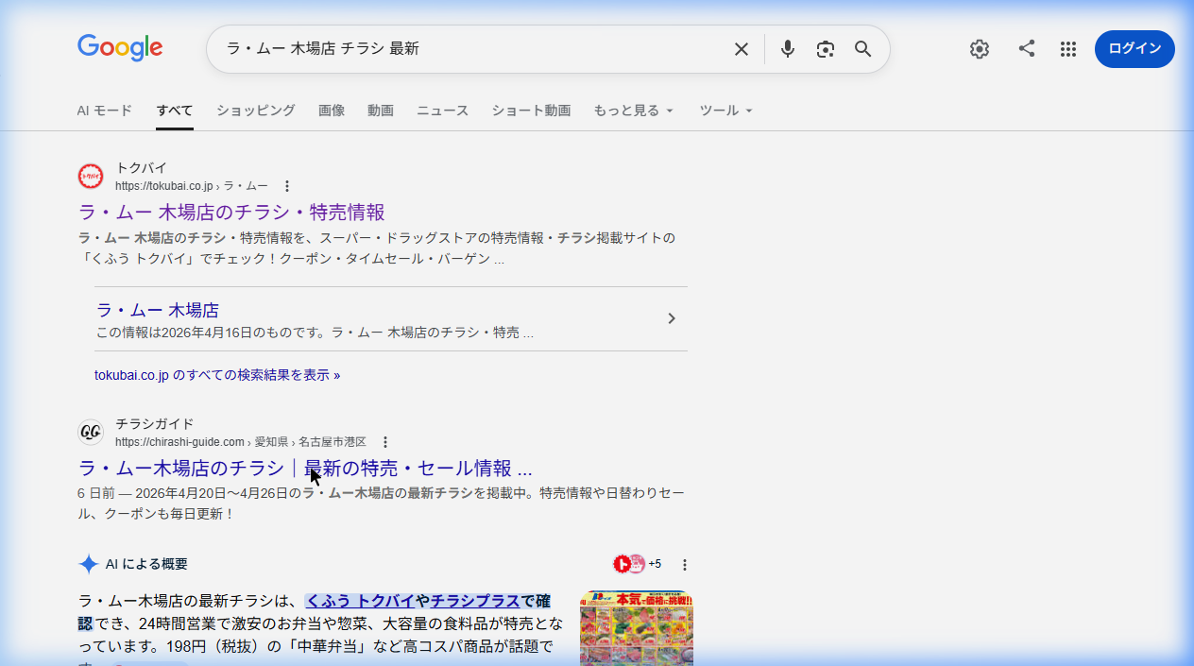This screenshot has height=666, width=1194.
Task: Open the Google apps grid
Action: click(1068, 49)
